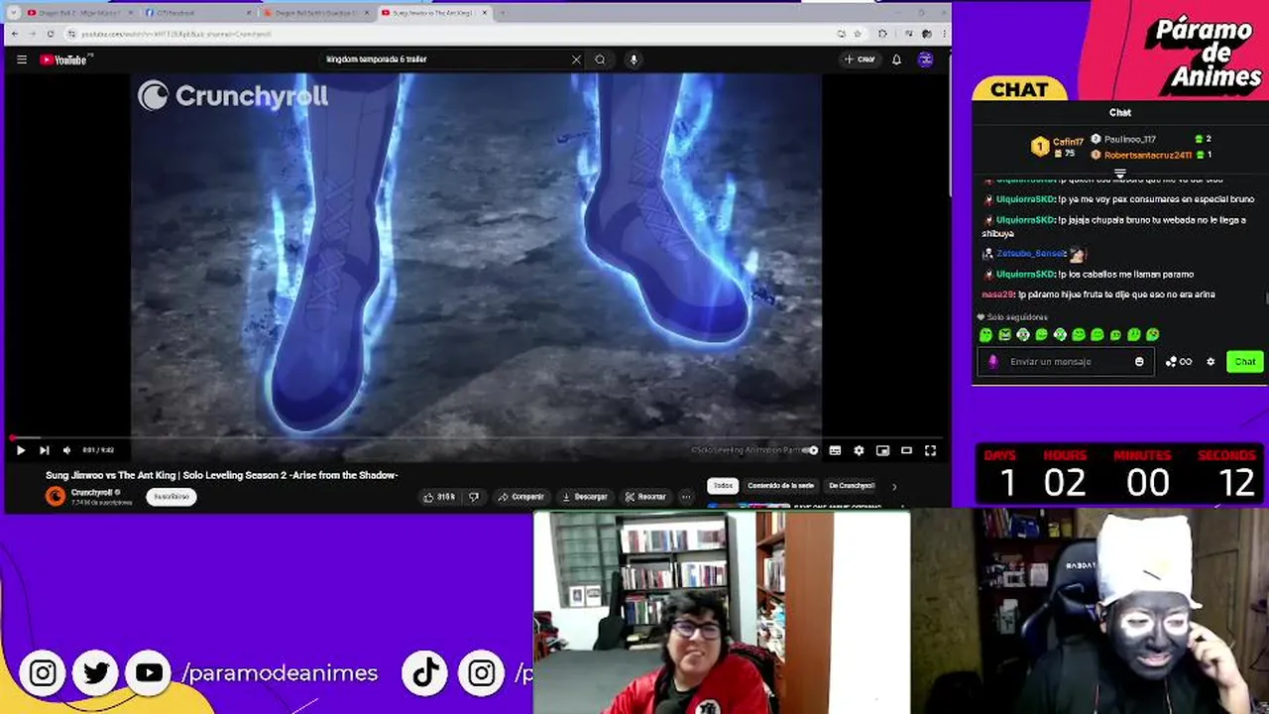Image resolution: width=1269 pixels, height=714 pixels.
Task: Select the De Crunchyroll chip
Action: click(852, 486)
